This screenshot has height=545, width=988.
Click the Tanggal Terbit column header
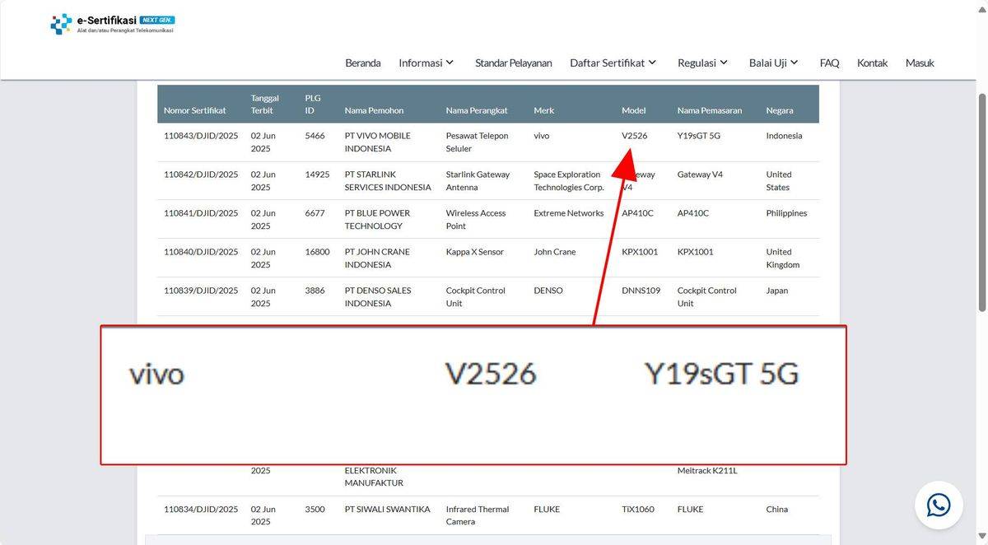(x=265, y=104)
